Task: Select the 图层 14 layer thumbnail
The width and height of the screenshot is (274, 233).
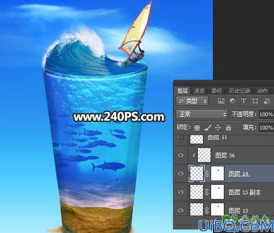Action: 196,173
